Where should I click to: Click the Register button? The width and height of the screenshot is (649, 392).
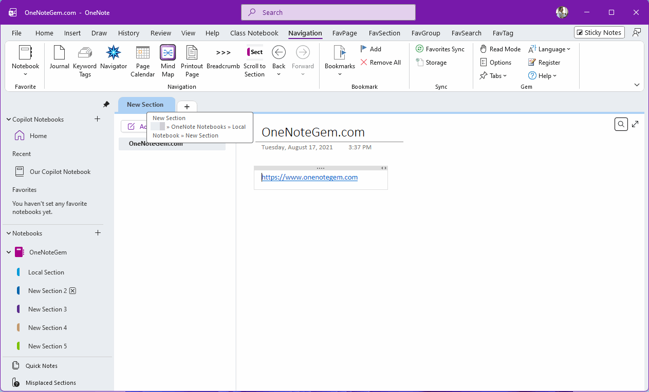point(544,62)
